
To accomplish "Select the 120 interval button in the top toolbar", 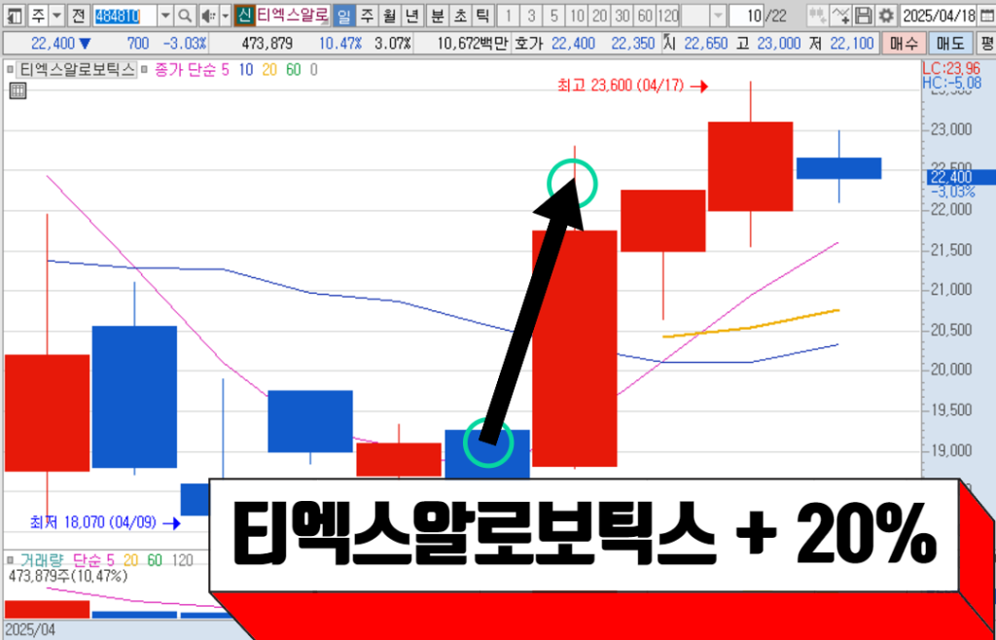I will (x=668, y=15).
